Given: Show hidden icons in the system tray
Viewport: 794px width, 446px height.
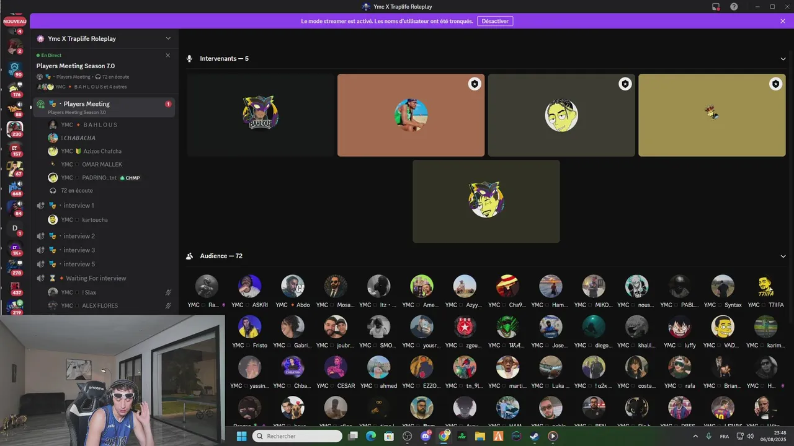Looking at the screenshot, I should [x=694, y=436].
